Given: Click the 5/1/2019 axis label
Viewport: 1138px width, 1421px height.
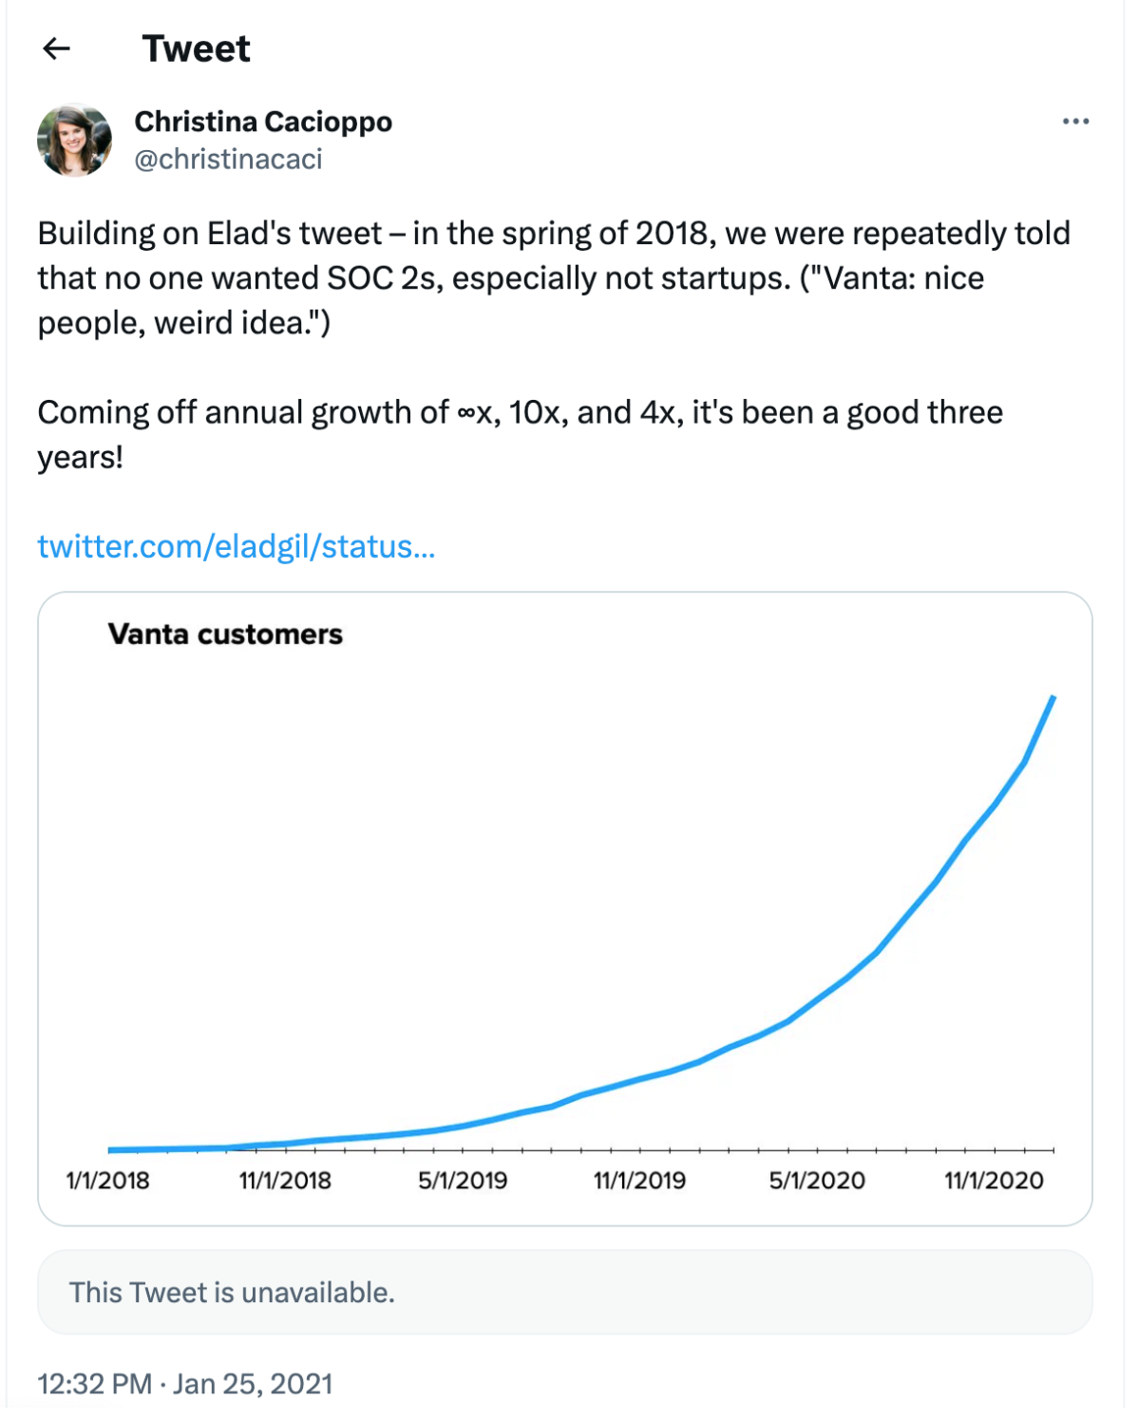Looking at the screenshot, I should pos(463,1181).
